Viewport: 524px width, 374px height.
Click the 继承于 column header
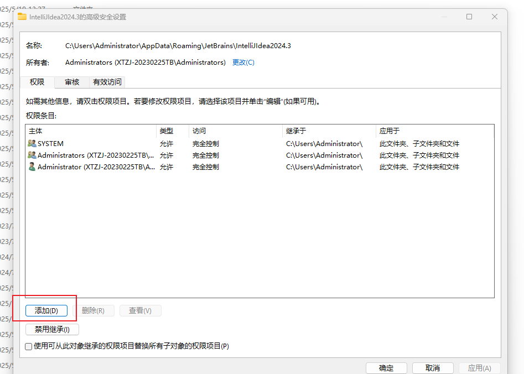(x=329, y=131)
